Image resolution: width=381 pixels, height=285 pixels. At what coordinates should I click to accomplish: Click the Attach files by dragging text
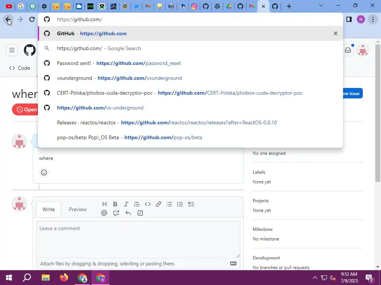108,264
